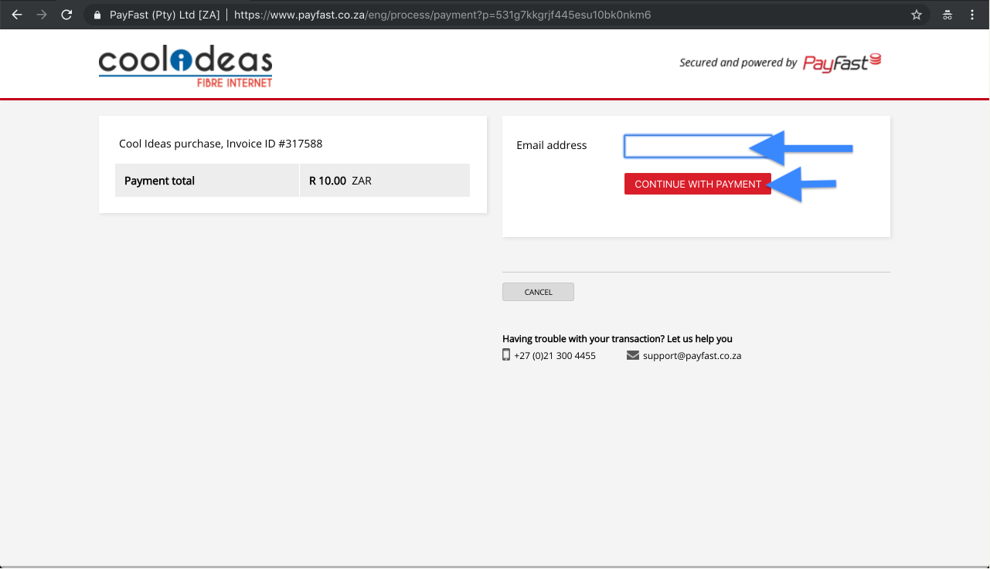
Task: Click the PayFast logo
Action: click(x=842, y=63)
